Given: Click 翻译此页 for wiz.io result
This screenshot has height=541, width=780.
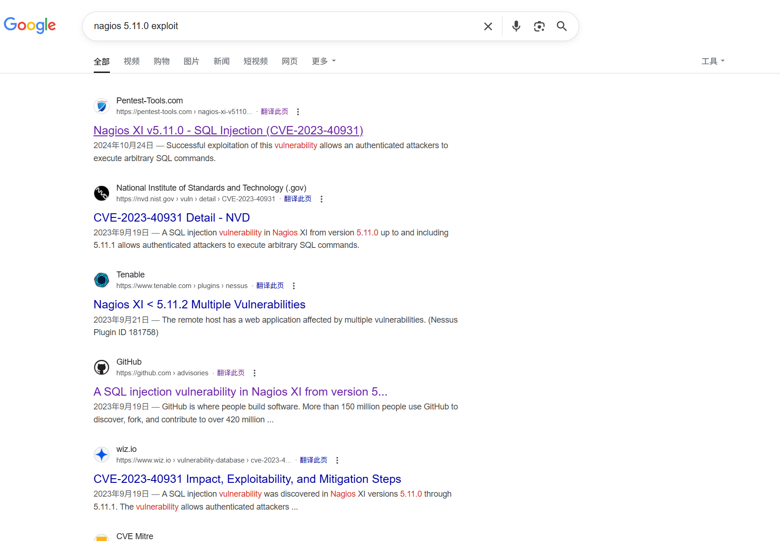Looking at the screenshot, I should pos(314,460).
